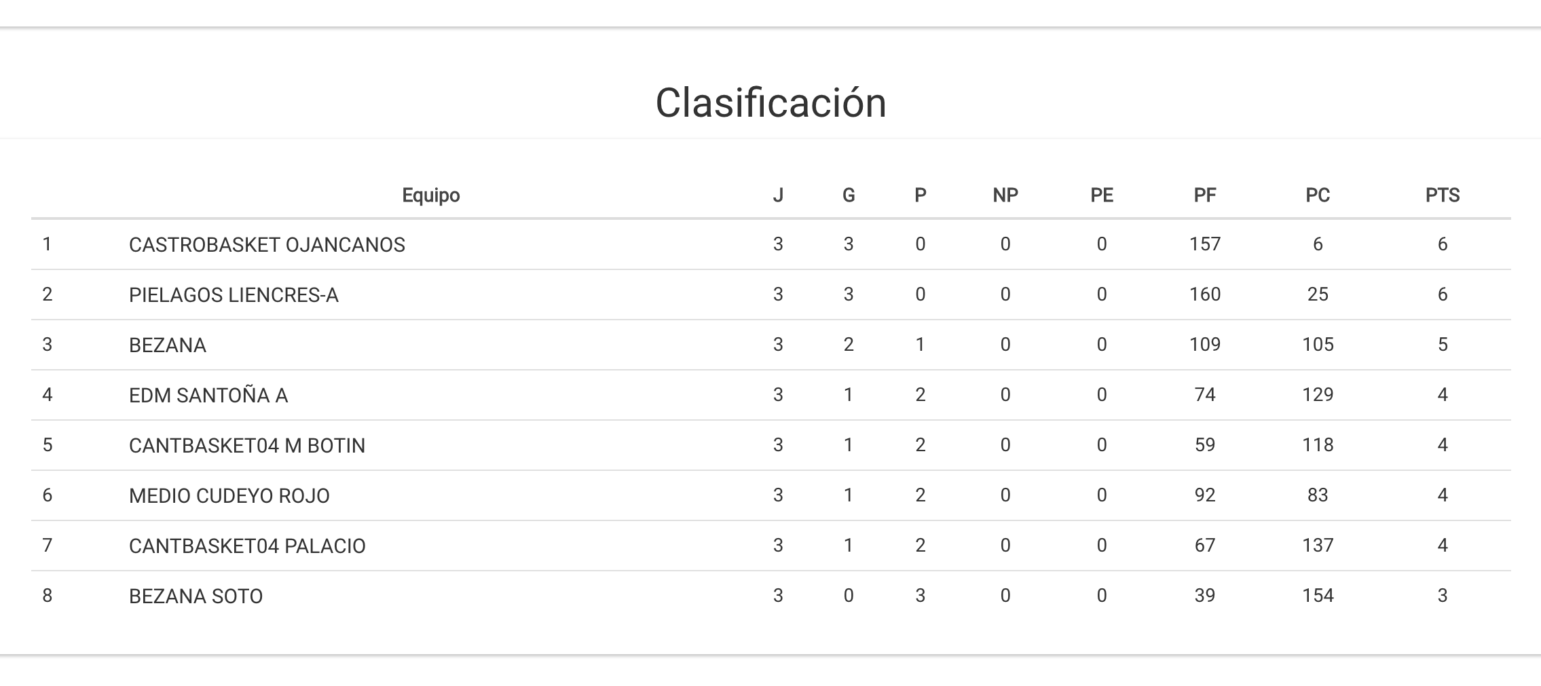Open the EDM SANTOÑA A row

(208, 396)
